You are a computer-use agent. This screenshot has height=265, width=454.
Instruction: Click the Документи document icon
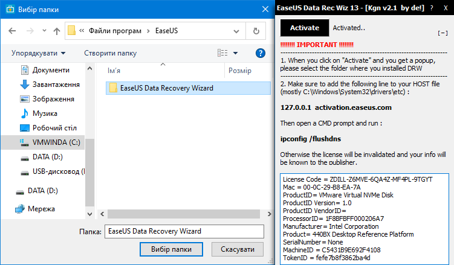[x=25, y=70]
